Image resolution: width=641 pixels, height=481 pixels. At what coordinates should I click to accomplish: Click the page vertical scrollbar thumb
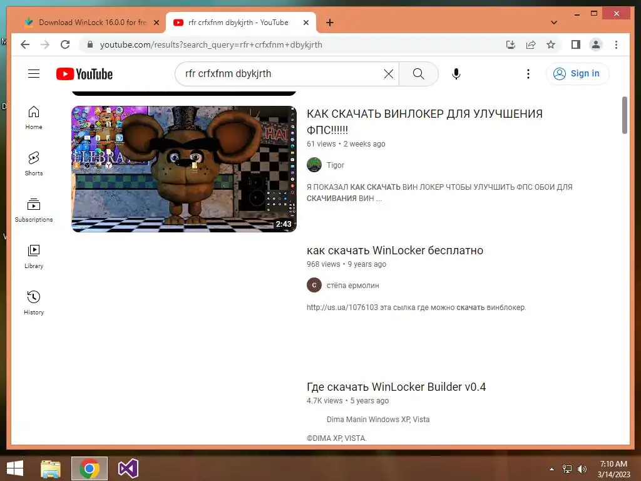pos(624,115)
